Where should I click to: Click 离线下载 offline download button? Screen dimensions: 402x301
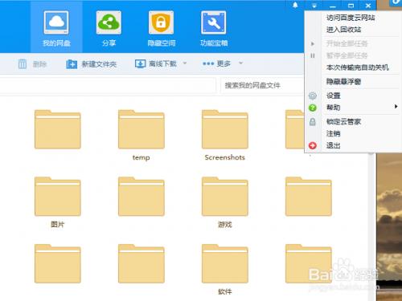pyautogui.click(x=156, y=63)
